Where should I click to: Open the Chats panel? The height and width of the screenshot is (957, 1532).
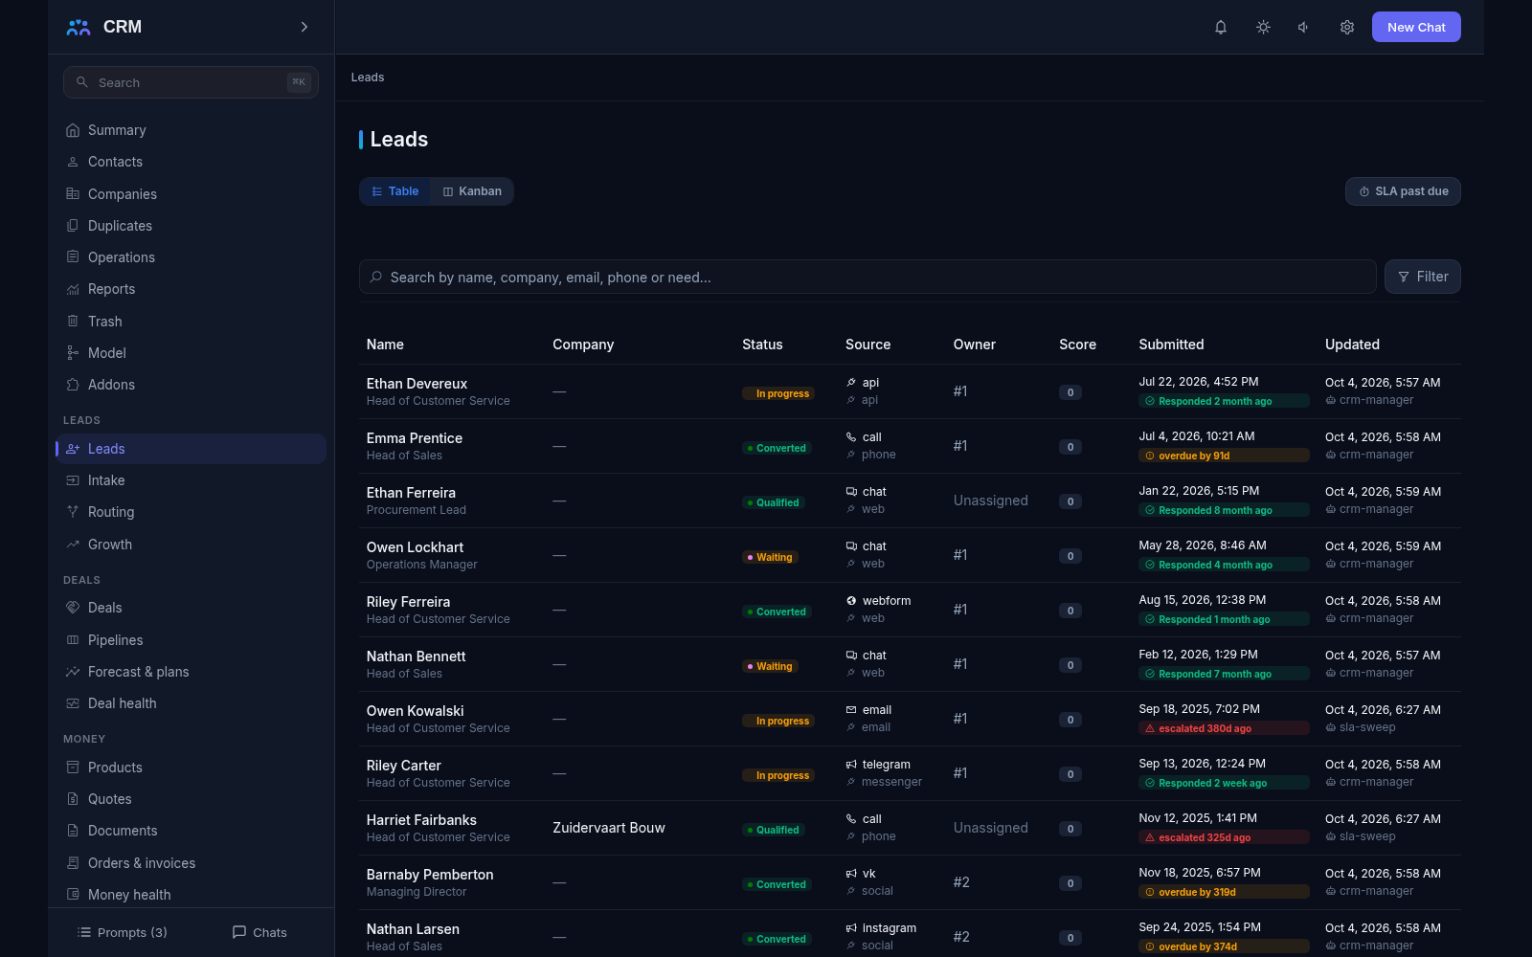click(259, 932)
